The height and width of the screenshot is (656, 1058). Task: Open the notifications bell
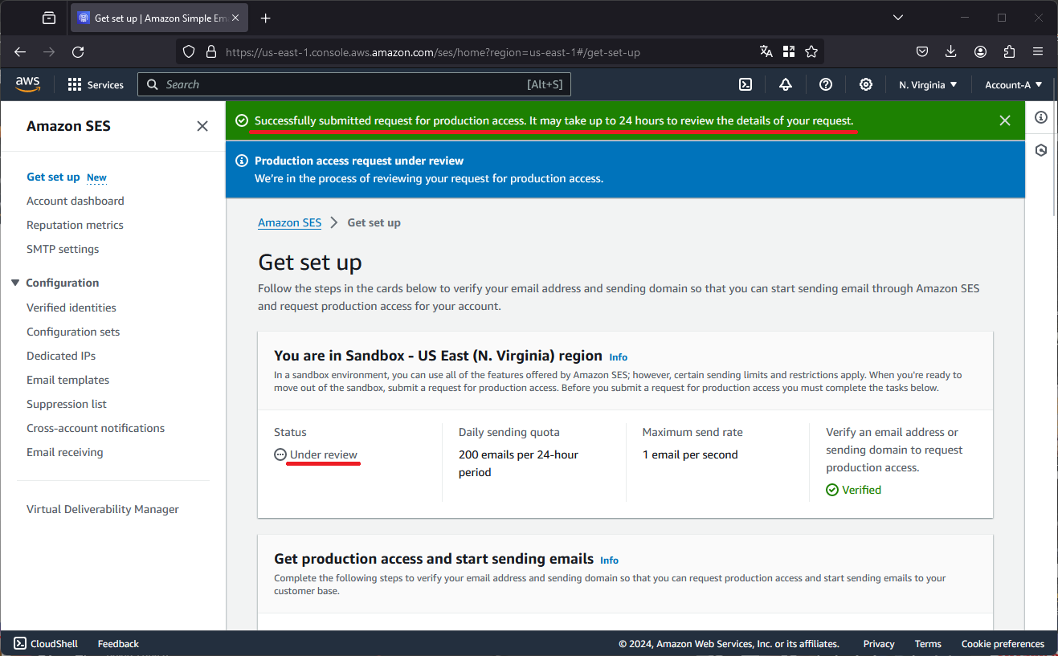(x=786, y=84)
